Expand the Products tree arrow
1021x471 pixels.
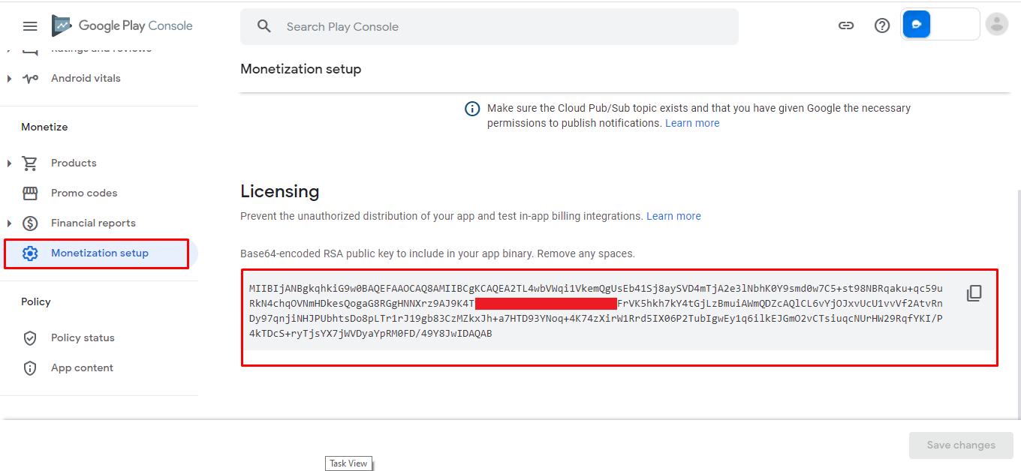(x=9, y=163)
